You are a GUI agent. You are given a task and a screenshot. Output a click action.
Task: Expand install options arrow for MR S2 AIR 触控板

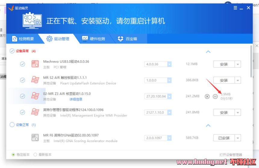point(238,80)
